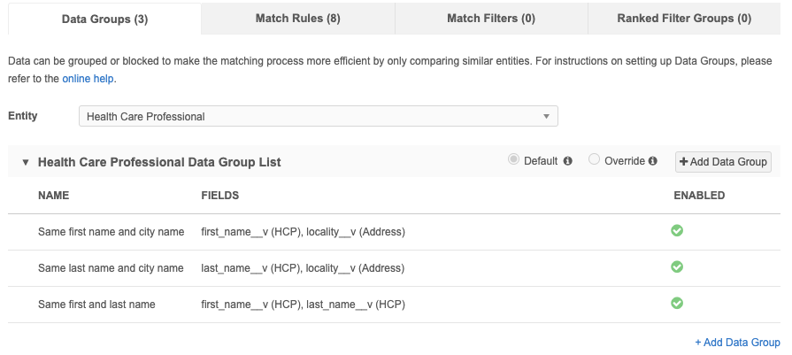Collapse Health Care Professional Data Group List
792x355 pixels.
(x=26, y=163)
